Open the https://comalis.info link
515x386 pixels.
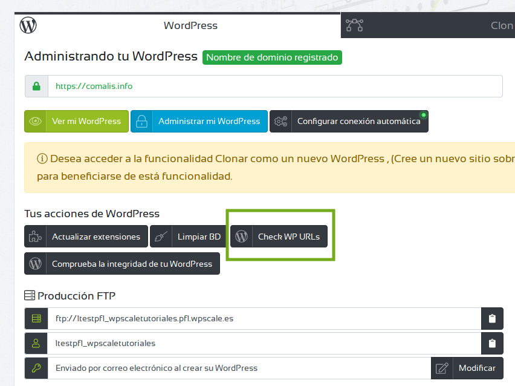pos(94,86)
